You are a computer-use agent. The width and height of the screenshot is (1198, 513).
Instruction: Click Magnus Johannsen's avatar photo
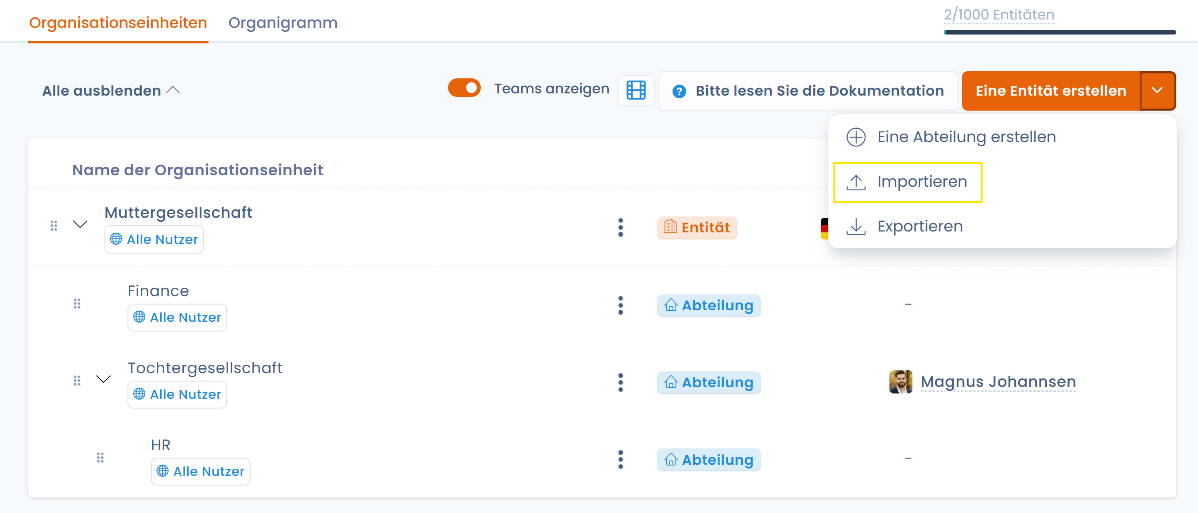click(x=900, y=382)
